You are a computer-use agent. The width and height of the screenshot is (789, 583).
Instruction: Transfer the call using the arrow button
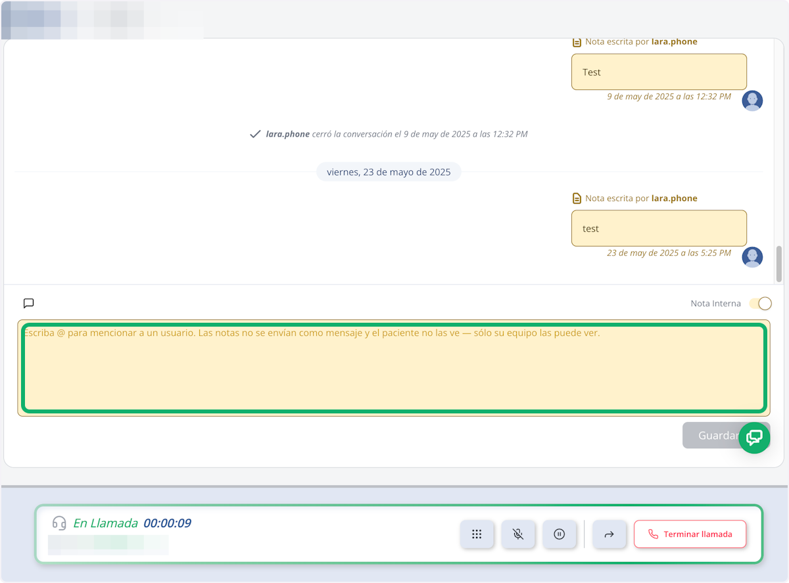pyautogui.click(x=609, y=534)
